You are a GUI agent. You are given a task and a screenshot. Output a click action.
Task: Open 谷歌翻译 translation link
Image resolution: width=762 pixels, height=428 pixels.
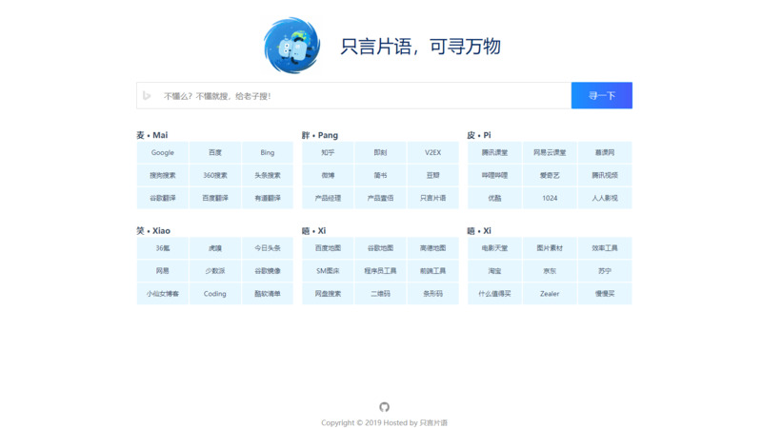click(x=163, y=199)
